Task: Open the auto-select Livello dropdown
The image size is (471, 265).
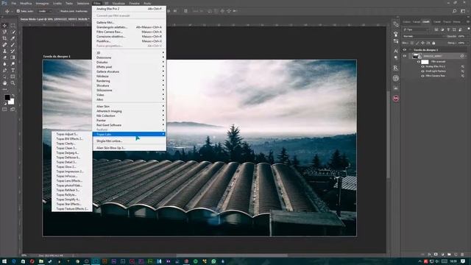Action: [x=44, y=11]
